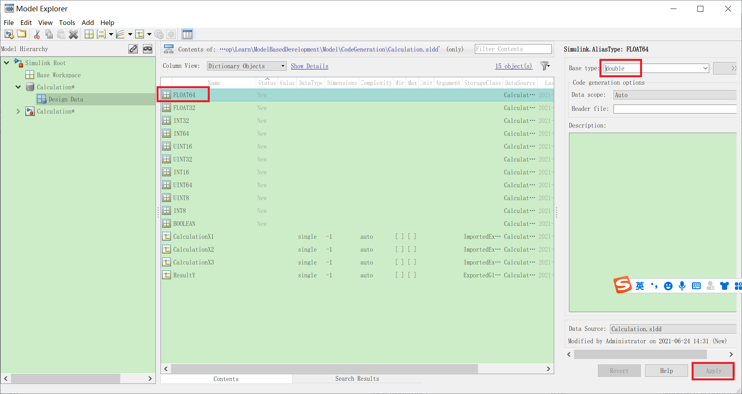
Task: Click the New Model toolbar icon
Action: [x=9, y=34]
